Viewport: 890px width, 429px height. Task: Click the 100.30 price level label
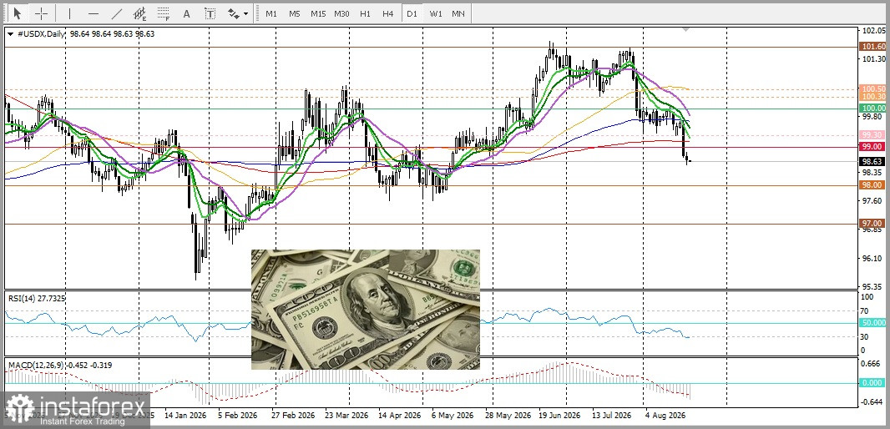[873, 97]
